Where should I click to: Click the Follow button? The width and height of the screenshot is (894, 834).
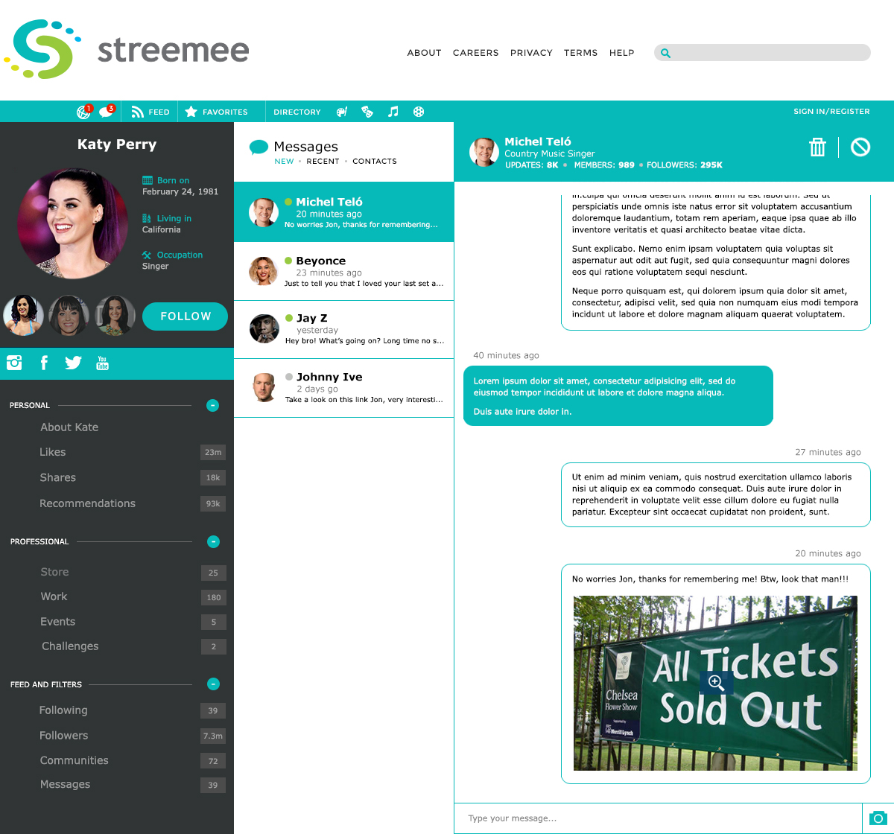tap(185, 316)
